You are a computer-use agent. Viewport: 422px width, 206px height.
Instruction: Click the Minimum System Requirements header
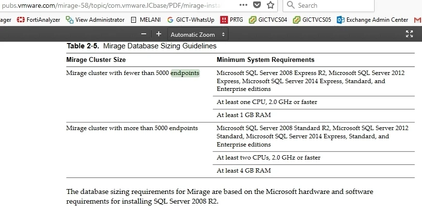coord(265,59)
